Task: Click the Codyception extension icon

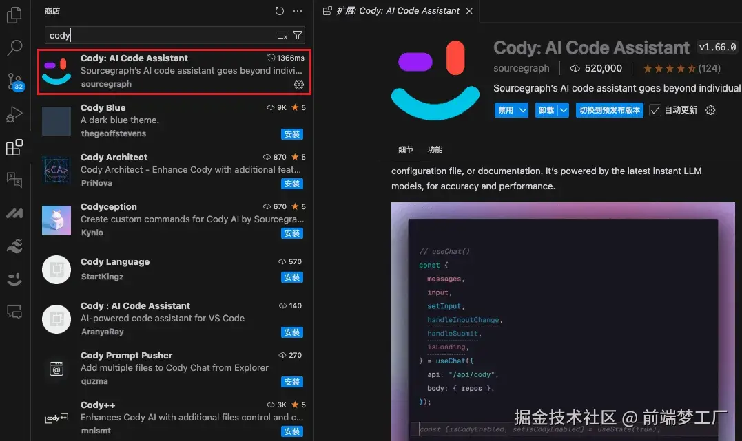Action: click(56, 219)
